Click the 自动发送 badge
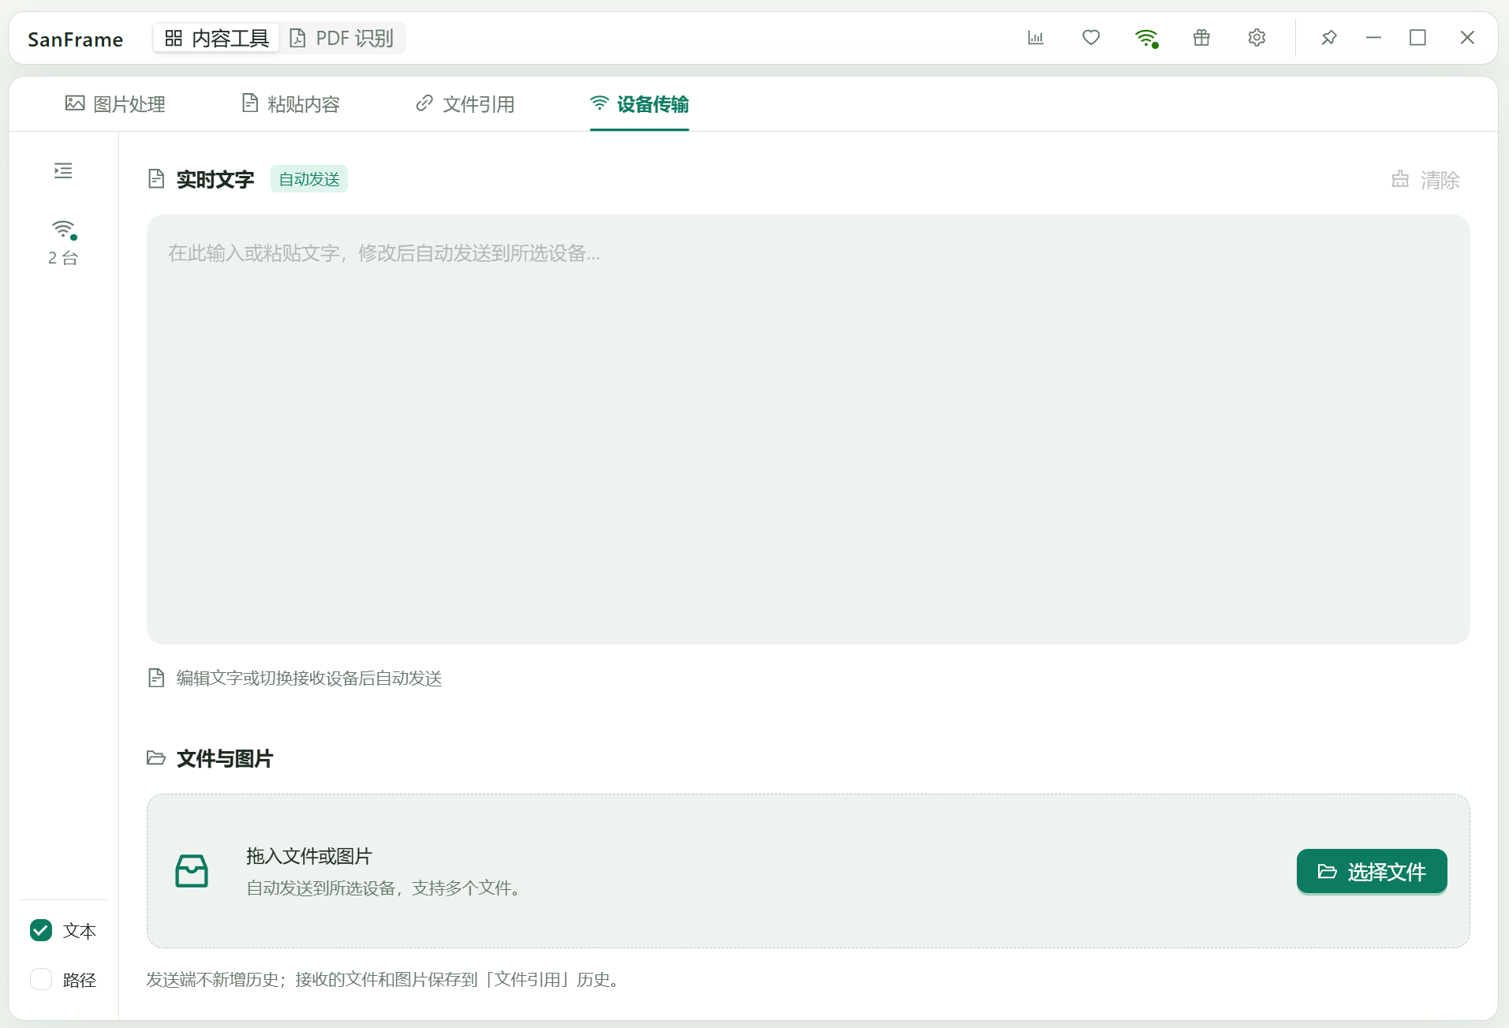This screenshot has width=1509, height=1028. tap(309, 179)
